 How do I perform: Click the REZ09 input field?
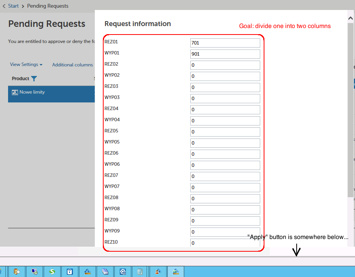coord(225,221)
